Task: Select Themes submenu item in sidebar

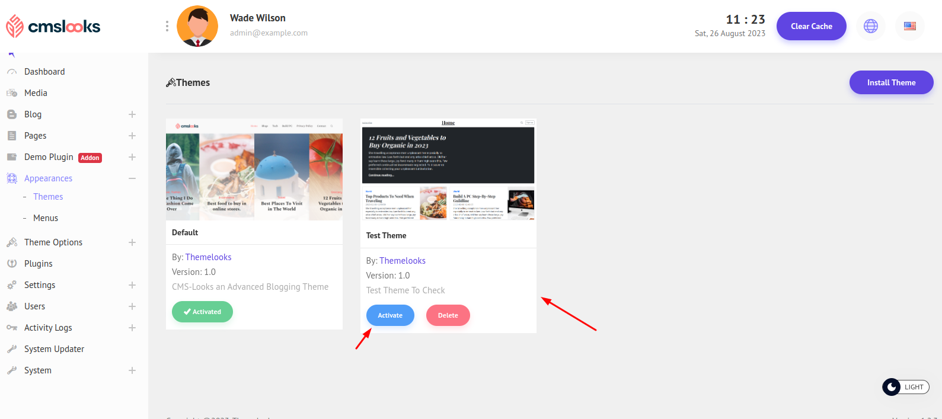Action: [x=48, y=197]
